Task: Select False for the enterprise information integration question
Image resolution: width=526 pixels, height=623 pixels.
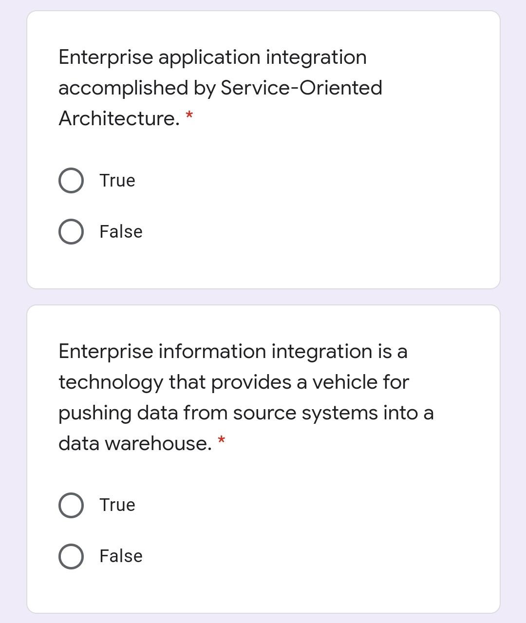Action: click(x=71, y=556)
